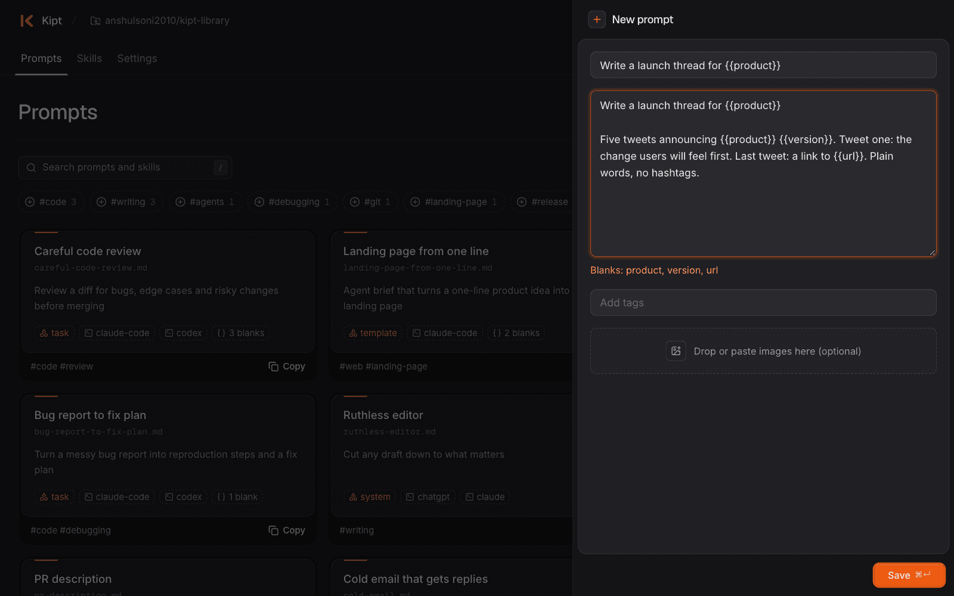954x596 pixels.
Task: Click the search magnifier icon
Action: tap(32, 167)
